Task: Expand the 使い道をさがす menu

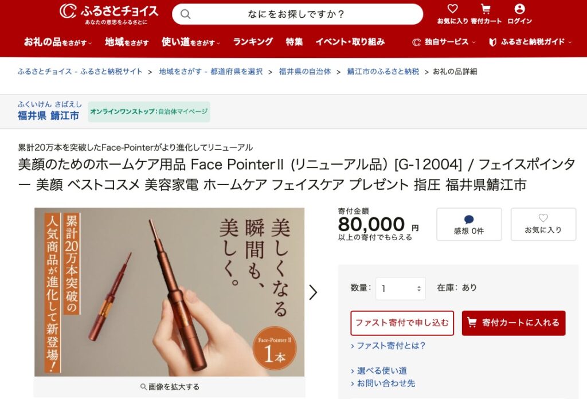Action: click(x=190, y=42)
